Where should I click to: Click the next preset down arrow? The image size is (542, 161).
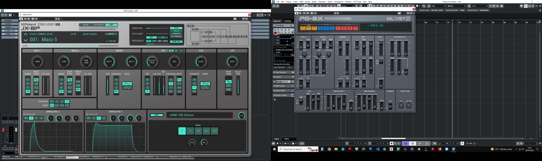click(x=25, y=40)
